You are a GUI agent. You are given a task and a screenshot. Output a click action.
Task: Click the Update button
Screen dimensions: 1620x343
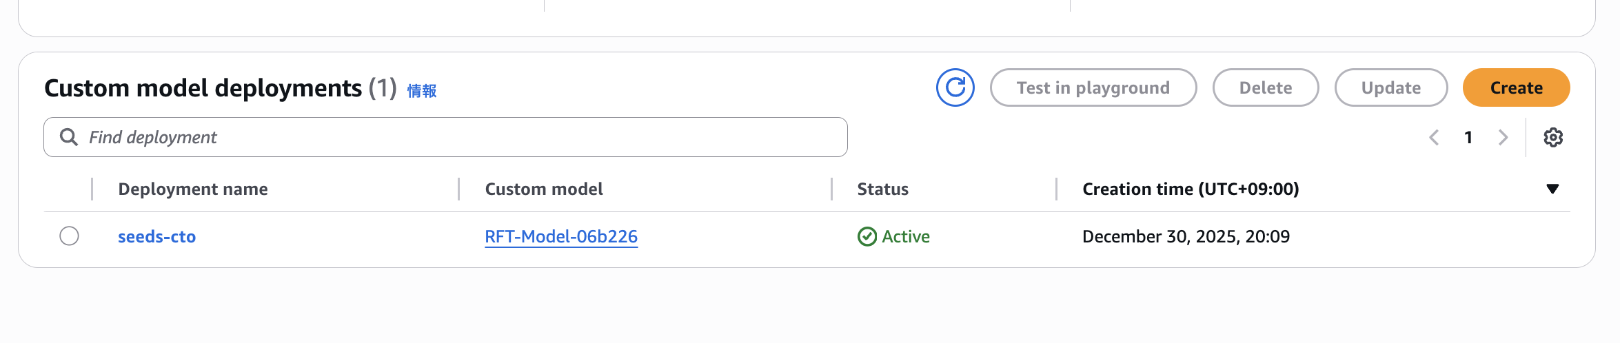pos(1390,87)
